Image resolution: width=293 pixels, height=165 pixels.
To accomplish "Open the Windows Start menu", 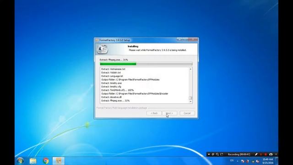I will 20,161.
